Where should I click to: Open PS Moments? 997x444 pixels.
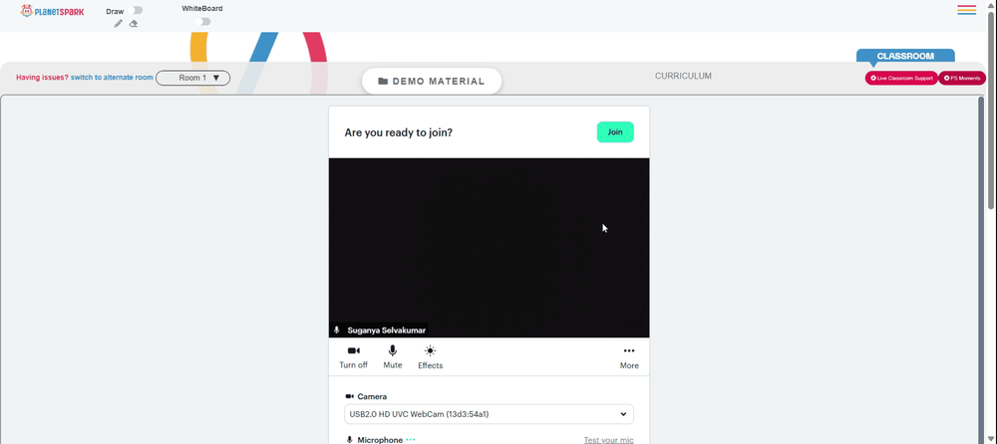tap(962, 78)
